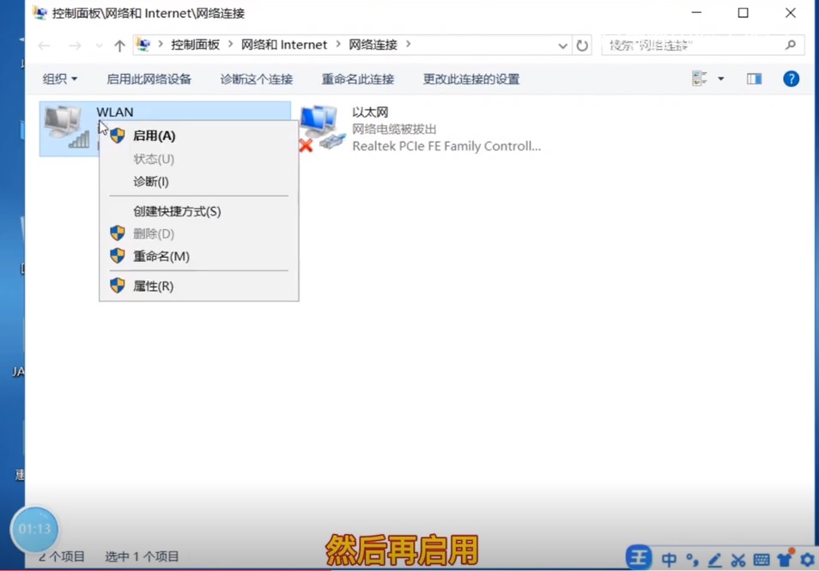Image resolution: width=819 pixels, height=571 pixels.
Task: Select 启用(A) in the context menu
Action: coord(154,135)
